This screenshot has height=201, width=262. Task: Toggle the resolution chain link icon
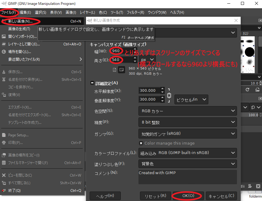[169, 95]
